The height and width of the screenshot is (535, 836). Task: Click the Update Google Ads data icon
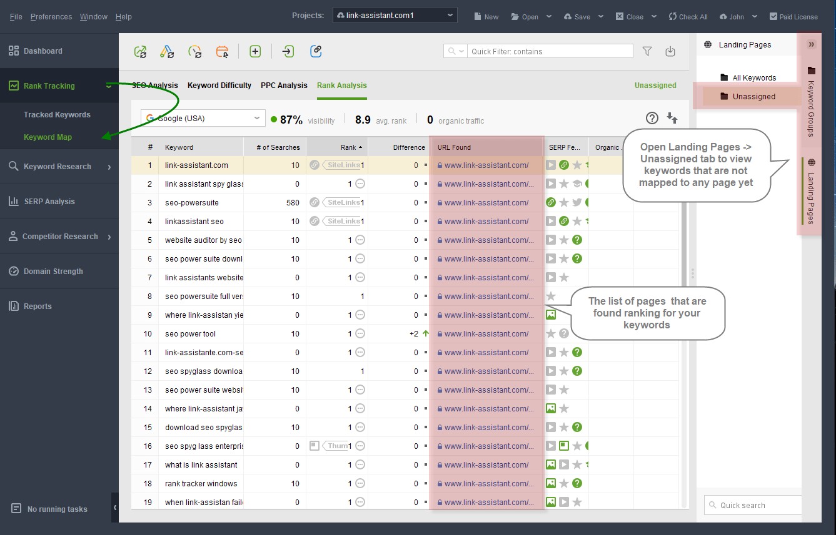pyautogui.click(x=167, y=52)
